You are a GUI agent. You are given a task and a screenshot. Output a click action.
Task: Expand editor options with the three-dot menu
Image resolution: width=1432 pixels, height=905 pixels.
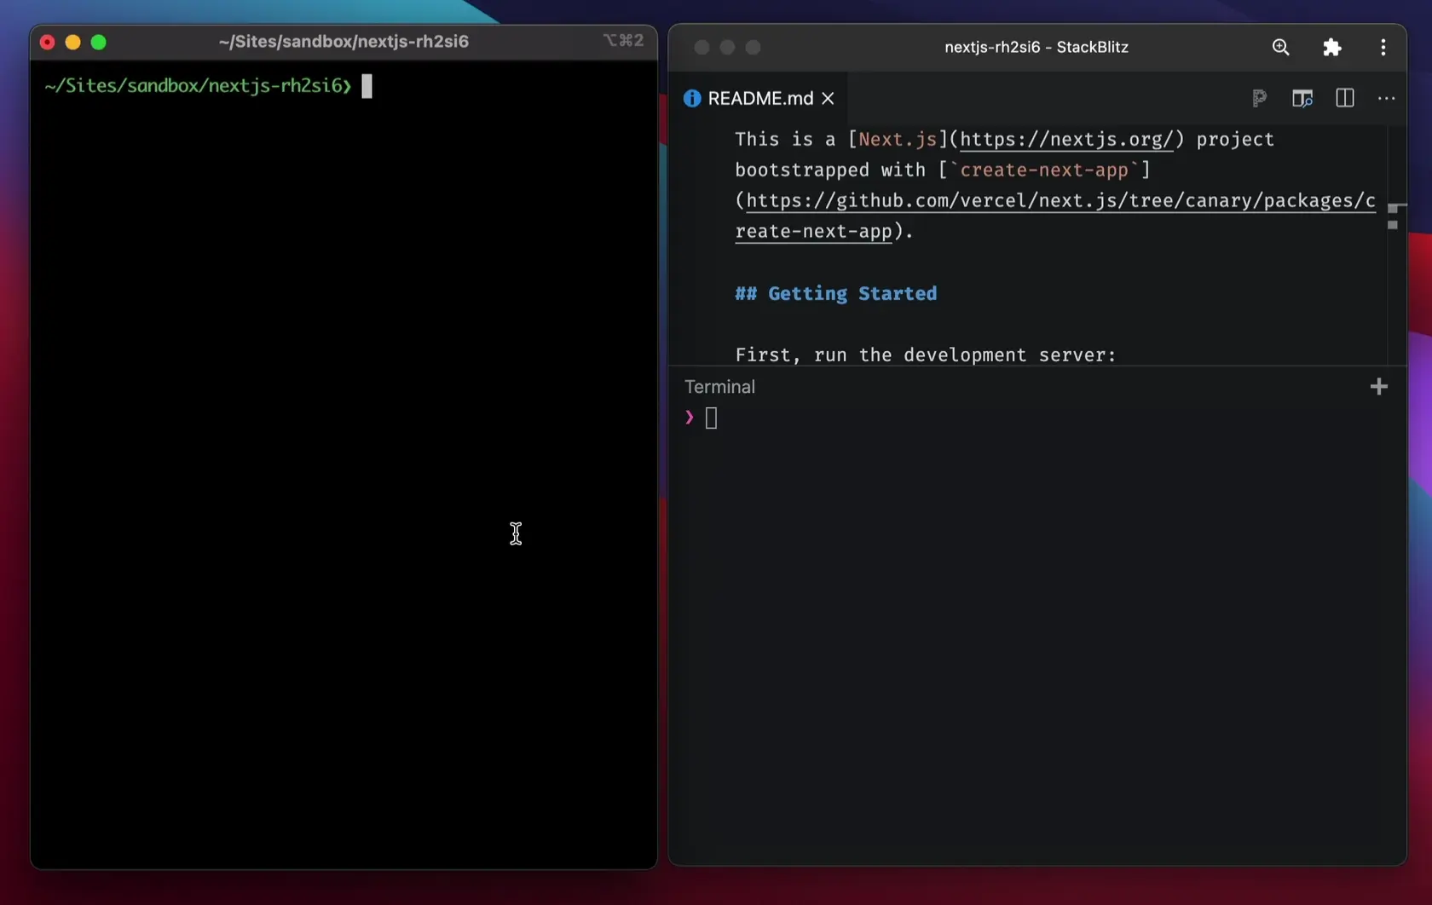pos(1385,99)
